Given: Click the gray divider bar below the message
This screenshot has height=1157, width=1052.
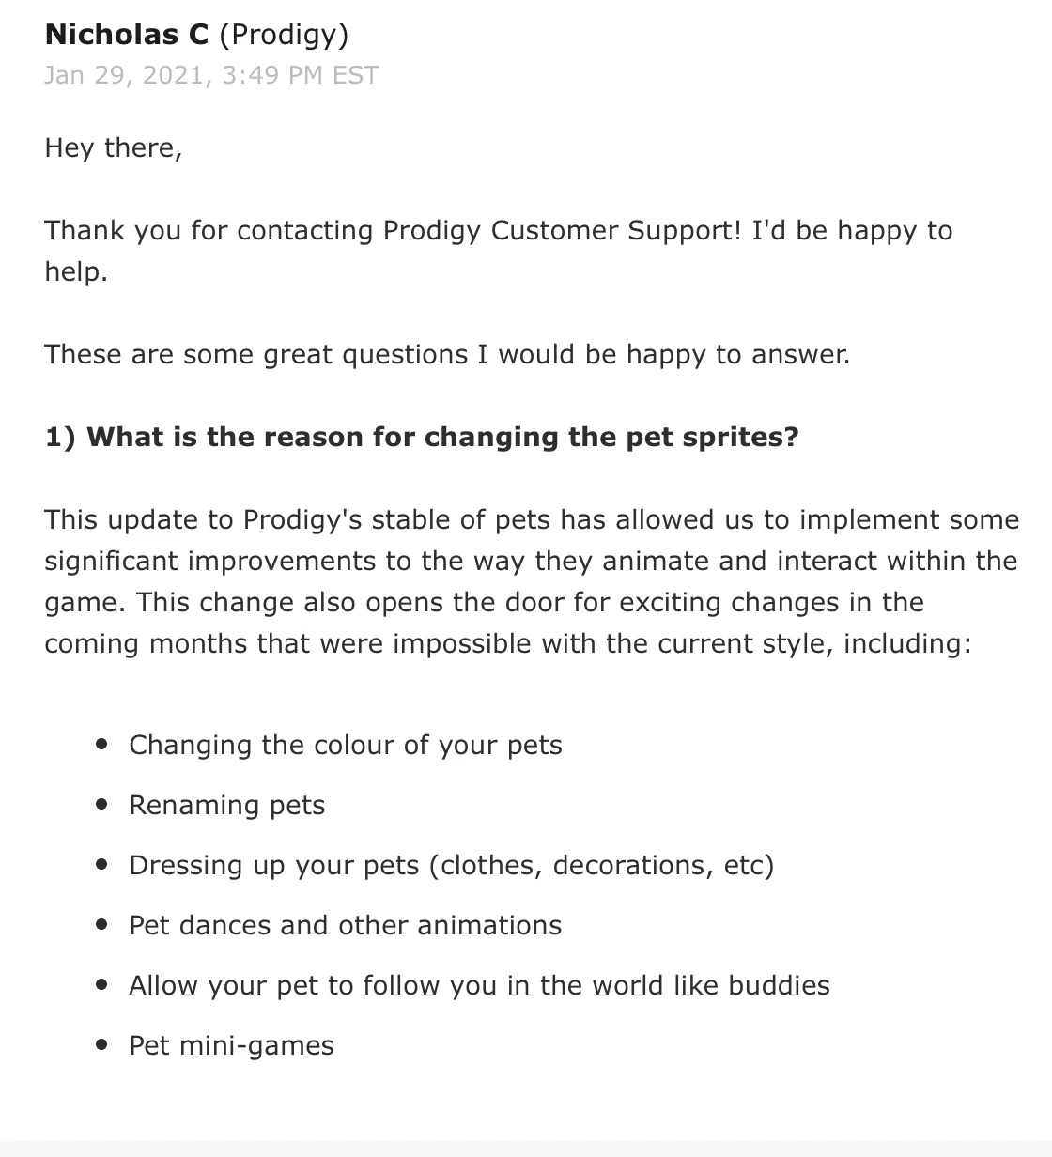Looking at the screenshot, I should [526, 1149].
